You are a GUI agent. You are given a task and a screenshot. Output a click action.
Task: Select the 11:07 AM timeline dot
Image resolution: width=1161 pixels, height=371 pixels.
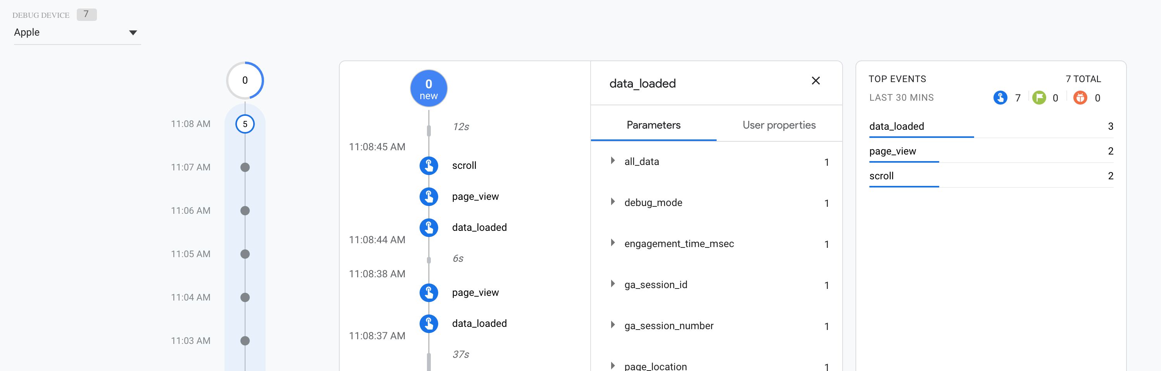click(x=245, y=167)
